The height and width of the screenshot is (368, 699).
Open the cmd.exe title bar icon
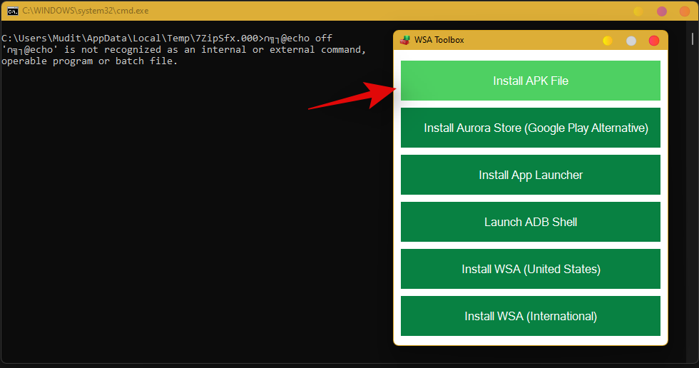click(13, 11)
